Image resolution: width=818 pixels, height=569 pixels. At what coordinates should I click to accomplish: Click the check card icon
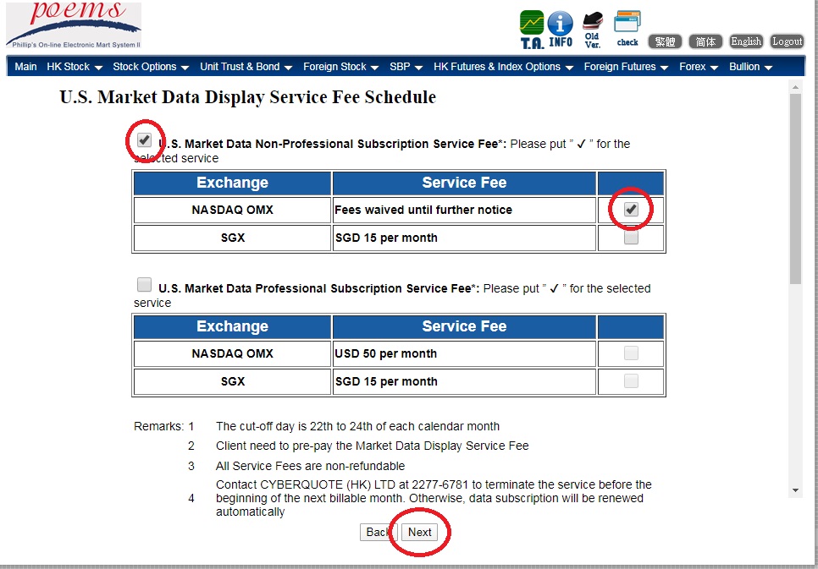(x=627, y=28)
